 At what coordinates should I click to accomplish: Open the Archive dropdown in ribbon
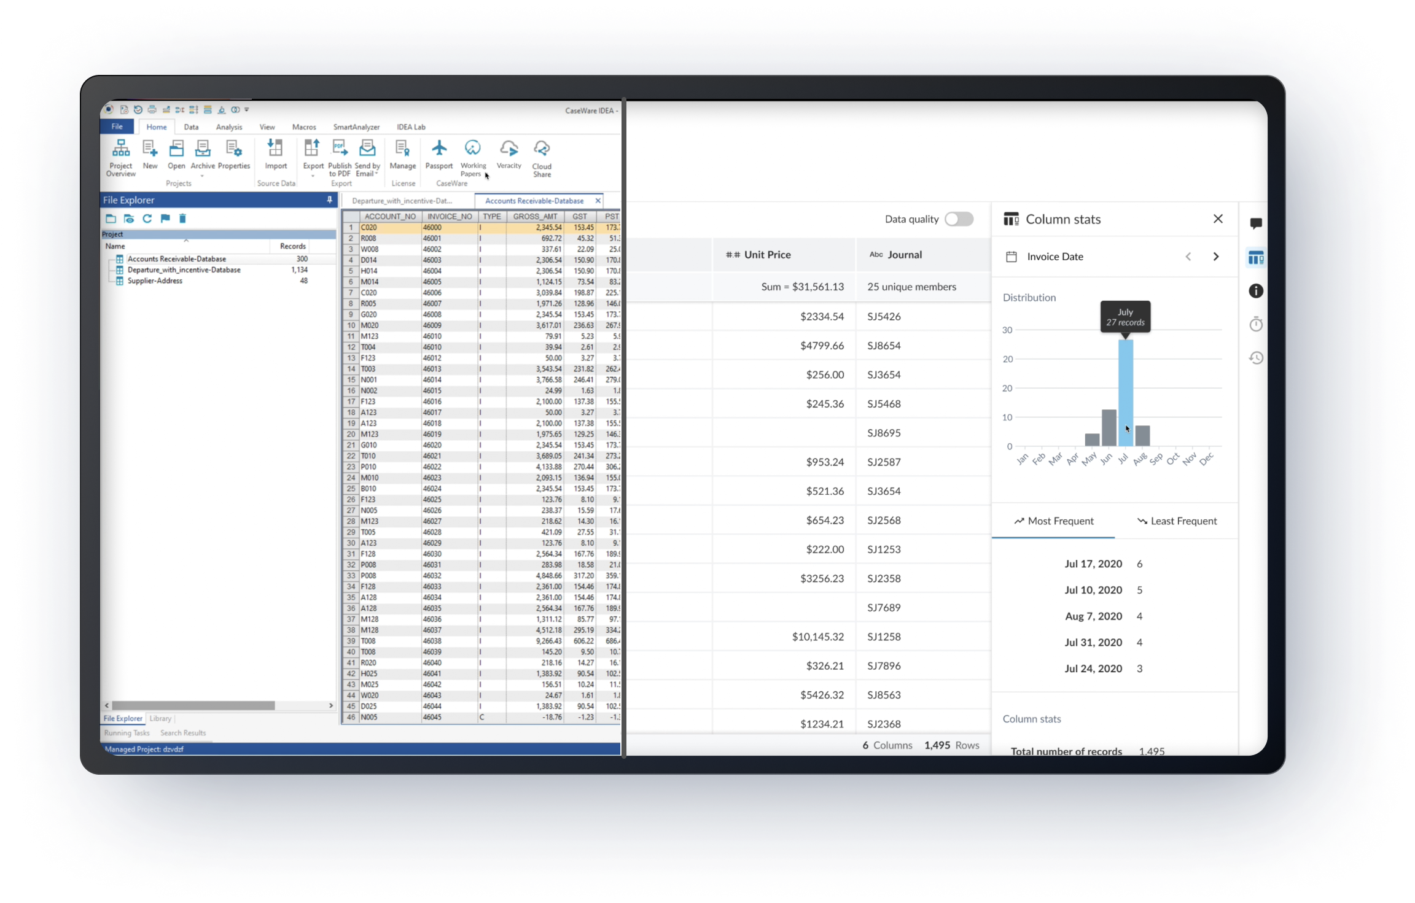pos(202,176)
